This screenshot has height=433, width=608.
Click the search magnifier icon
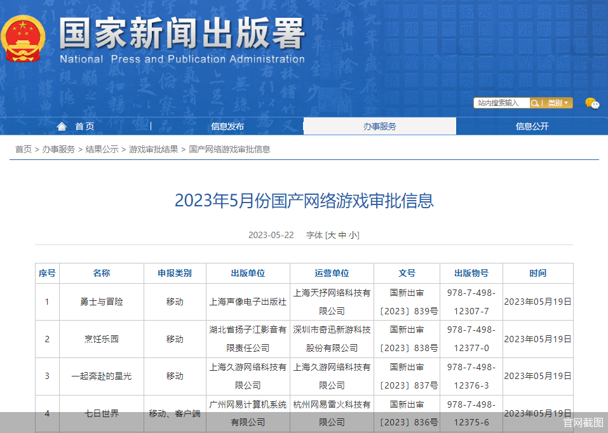534,102
